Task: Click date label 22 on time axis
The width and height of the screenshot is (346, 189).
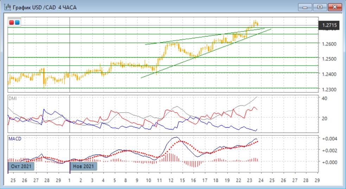Action: (238, 181)
